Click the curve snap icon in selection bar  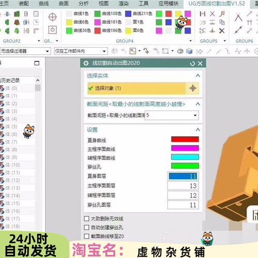228,51
